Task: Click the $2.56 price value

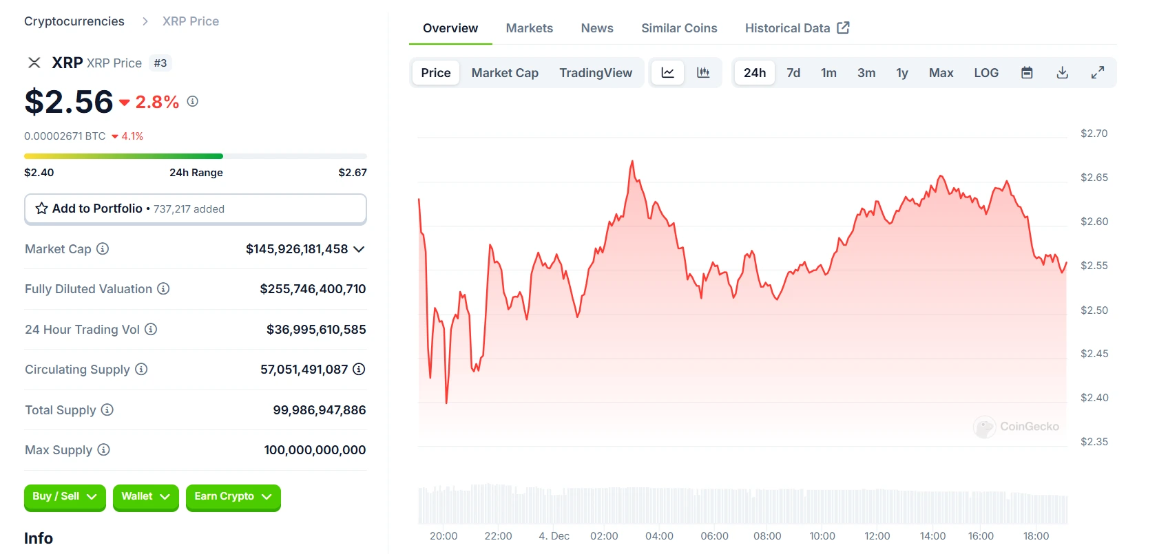Action: tap(69, 102)
